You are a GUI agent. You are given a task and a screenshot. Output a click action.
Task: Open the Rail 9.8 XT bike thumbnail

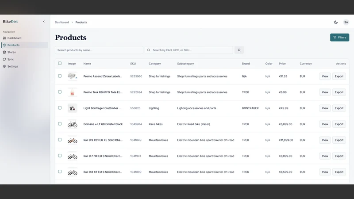pos(72,172)
